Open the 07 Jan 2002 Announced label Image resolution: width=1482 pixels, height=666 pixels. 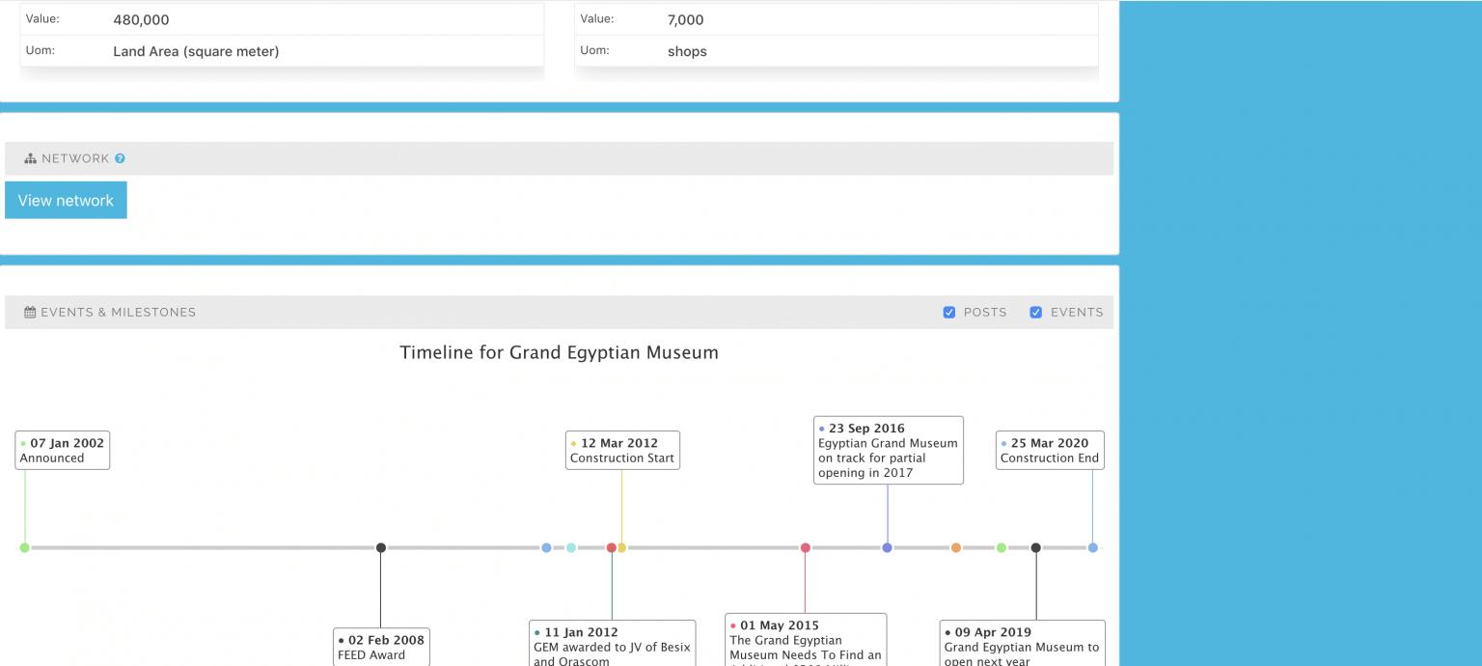(63, 450)
